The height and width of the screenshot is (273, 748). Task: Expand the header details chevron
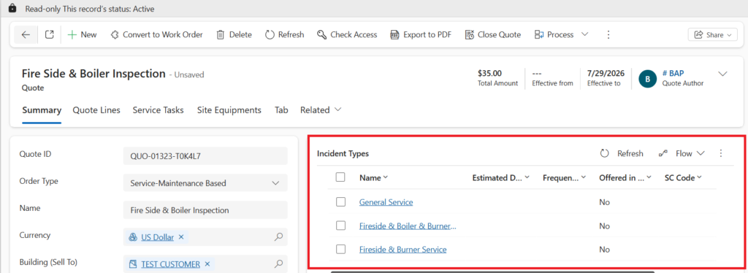722,74
